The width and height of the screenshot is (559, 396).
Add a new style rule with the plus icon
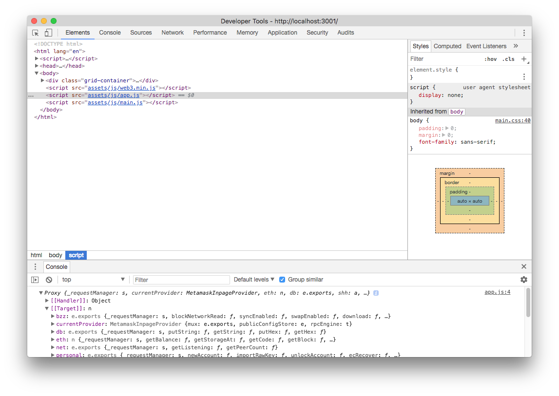[524, 58]
